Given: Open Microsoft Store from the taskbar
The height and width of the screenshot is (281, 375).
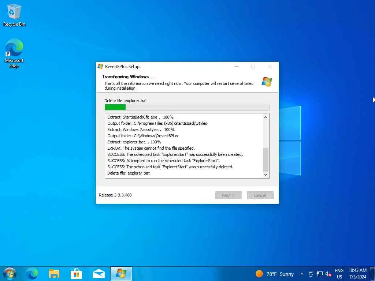Looking at the screenshot, I should click(x=76, y=274).
